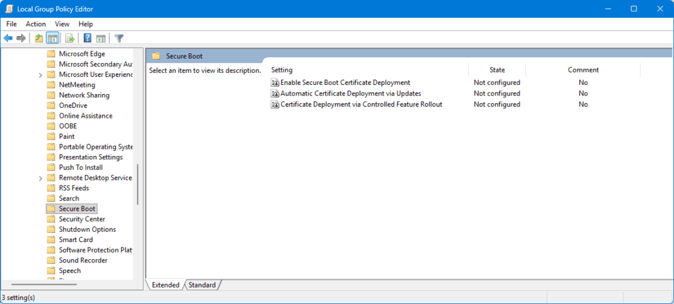Open Help using the question mark icon
674x304 pixels.
87,38
